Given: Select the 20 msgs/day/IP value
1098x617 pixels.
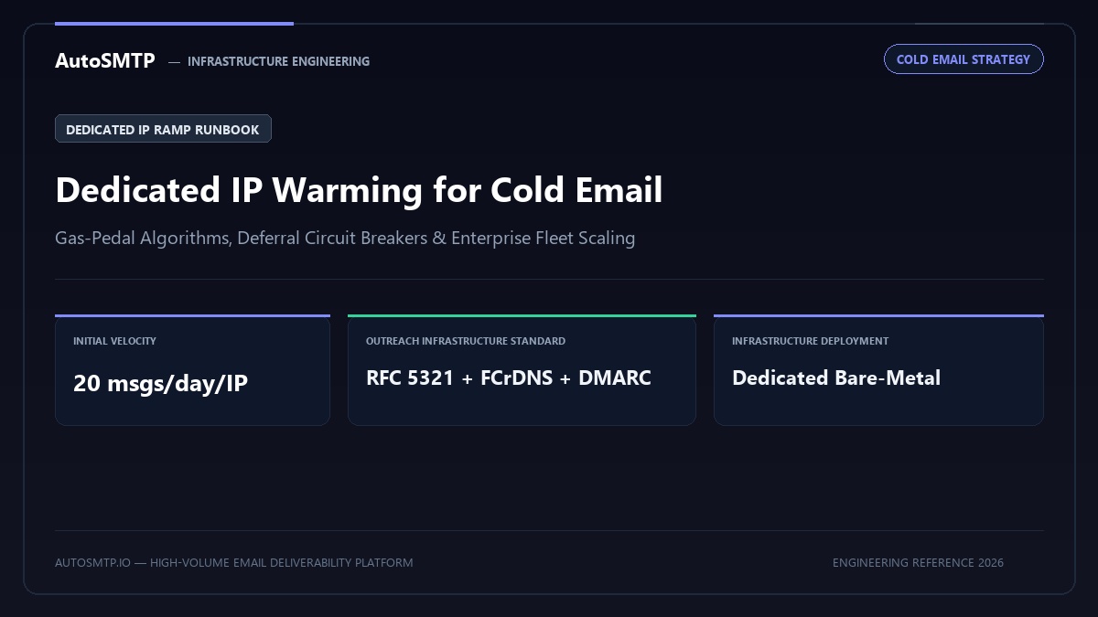Looking at the screenshot, I should click(160, 383).
